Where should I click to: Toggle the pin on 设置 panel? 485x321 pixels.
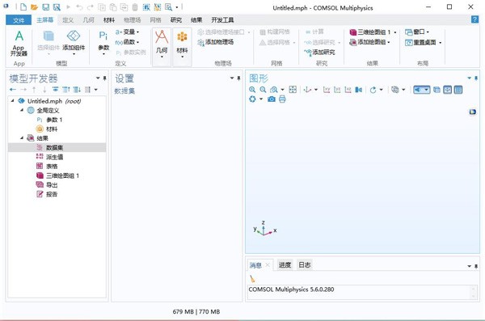click(x=238, y=78)
